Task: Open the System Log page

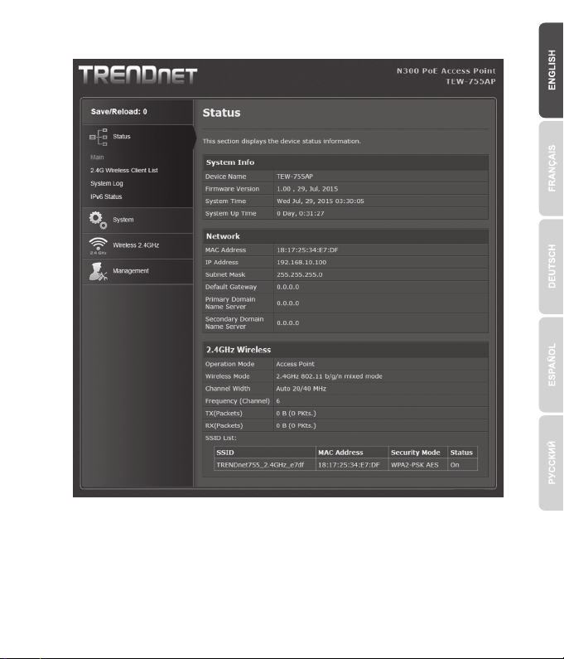Action: pos(106,183)
